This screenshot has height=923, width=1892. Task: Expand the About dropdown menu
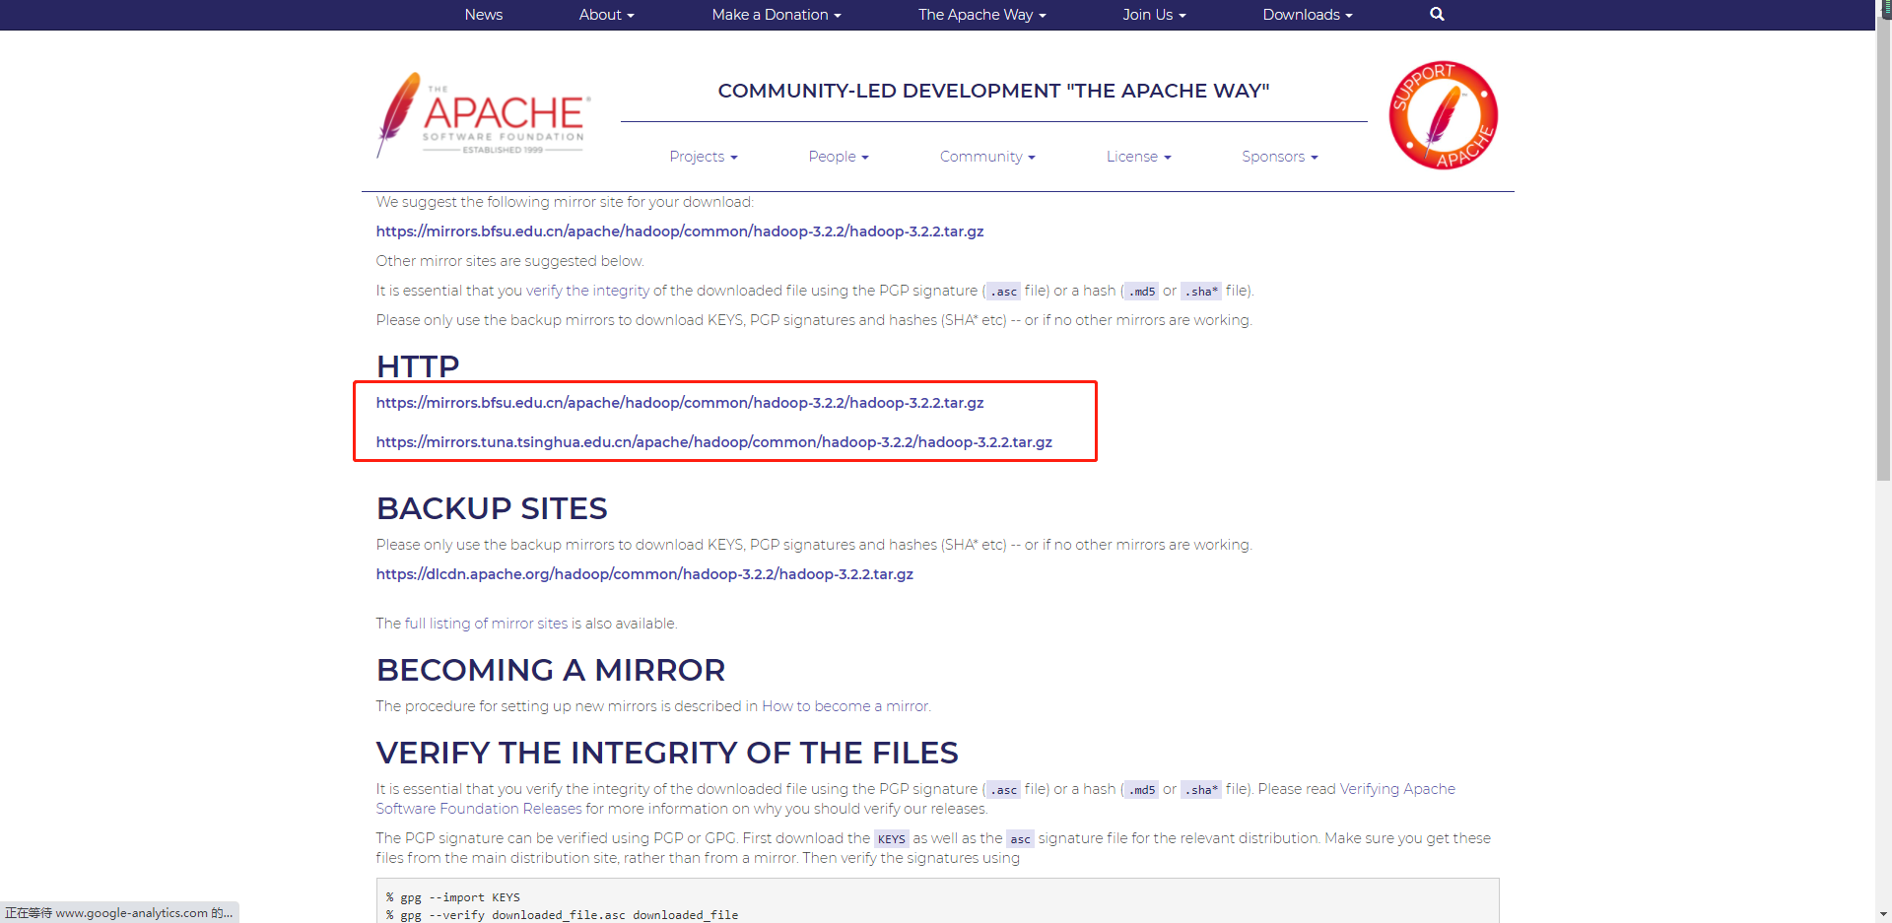tap(606, 15)
